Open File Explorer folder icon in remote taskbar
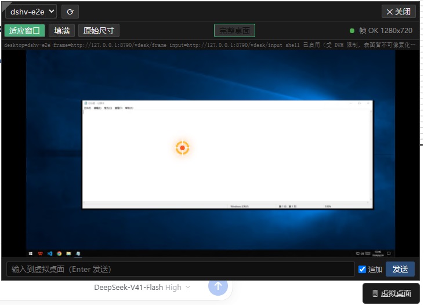The width and height of the screenshot is (424, 305). pyautogui.click(x=68, y=253)
